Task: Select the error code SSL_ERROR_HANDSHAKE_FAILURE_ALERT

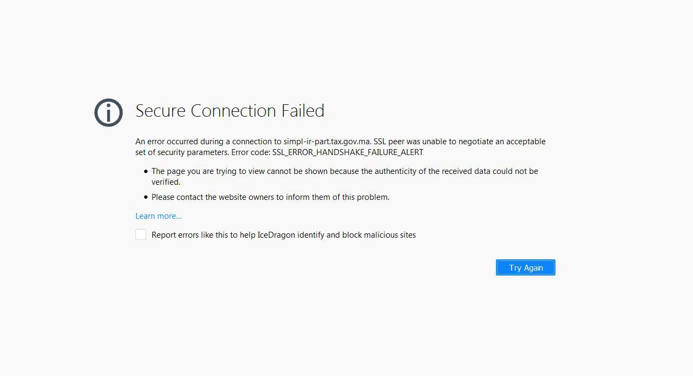Action: [x=348, y=152]
